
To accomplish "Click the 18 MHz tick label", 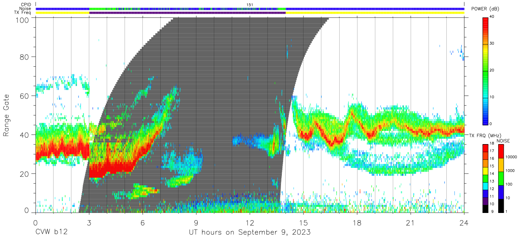I will (493, 144).
